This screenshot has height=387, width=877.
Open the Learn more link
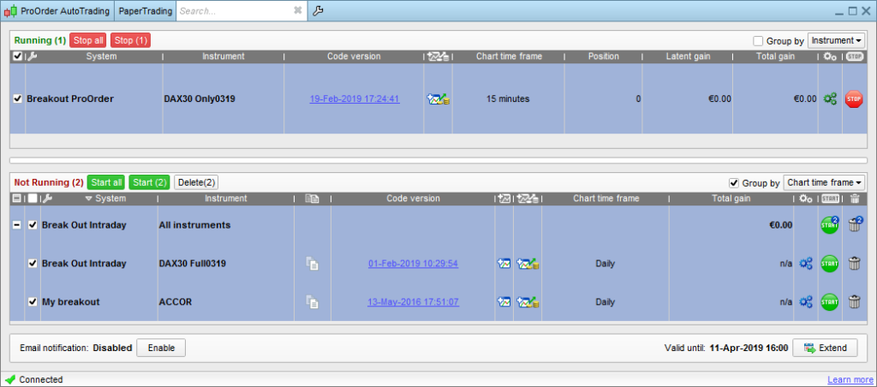[850, 380]
